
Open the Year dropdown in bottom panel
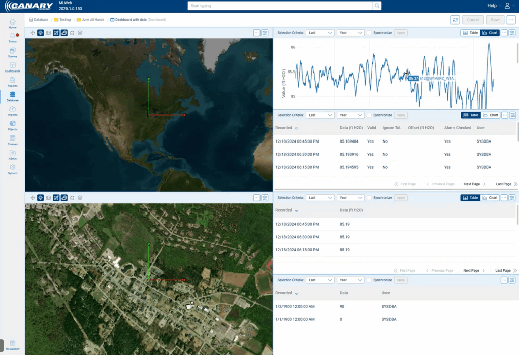[350, 280]
